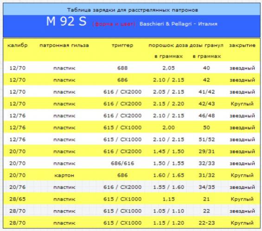
Task: Click title 'Таблица зарядки для расстрелянных патронов'
Action: point(133,10)
